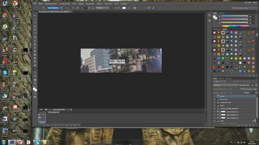Click the text color swatch in options bar
This screenshot has height=145, width=259.
pos(124,8)
